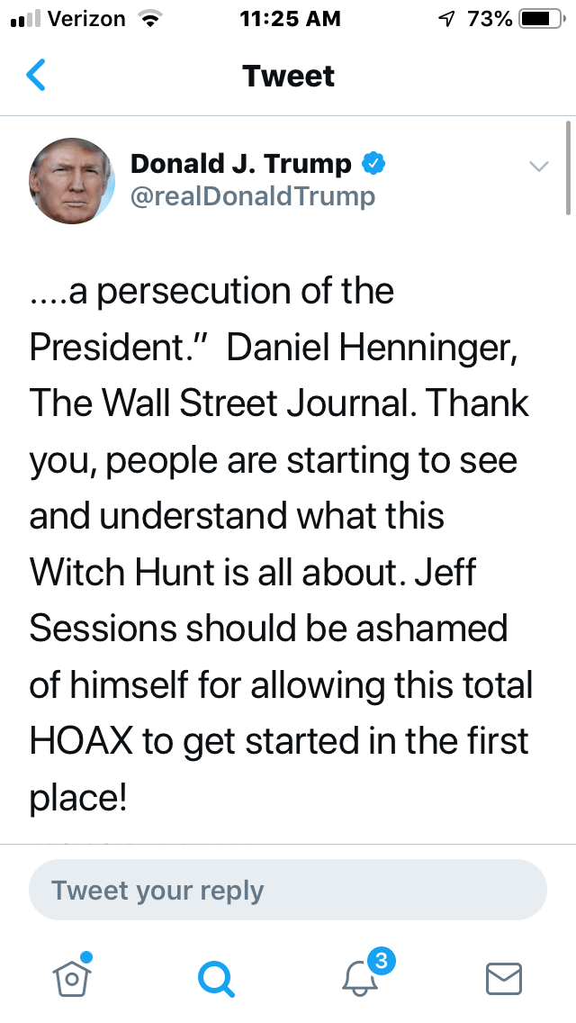Viewport: 576px width, 1023px height.
Task: Open the Notifications bell tab
Action: pyautogui.click(x=362, y=977)
